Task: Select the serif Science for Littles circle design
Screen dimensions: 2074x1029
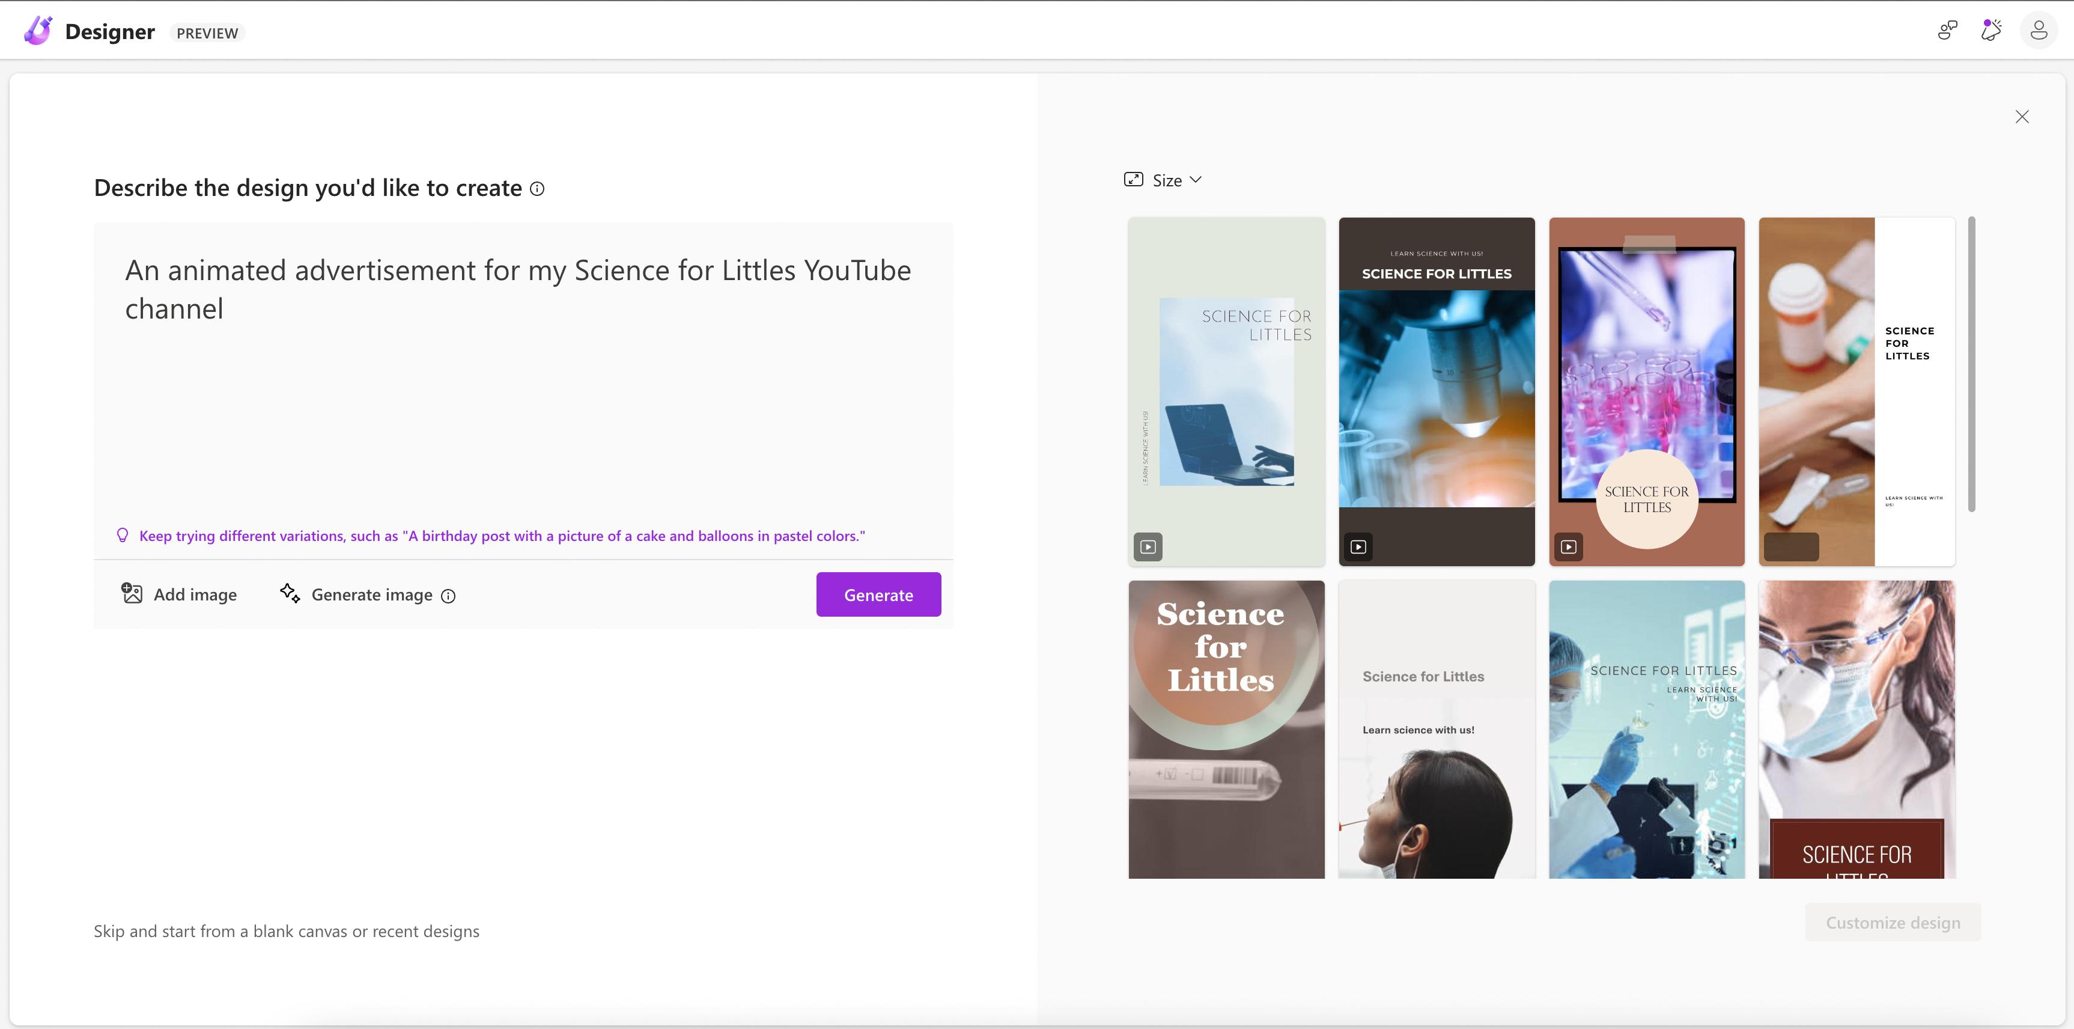Action: (1226, 728)
